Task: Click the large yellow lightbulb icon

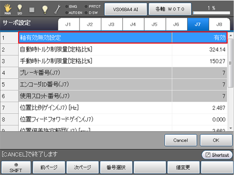Action: (45, 10)
